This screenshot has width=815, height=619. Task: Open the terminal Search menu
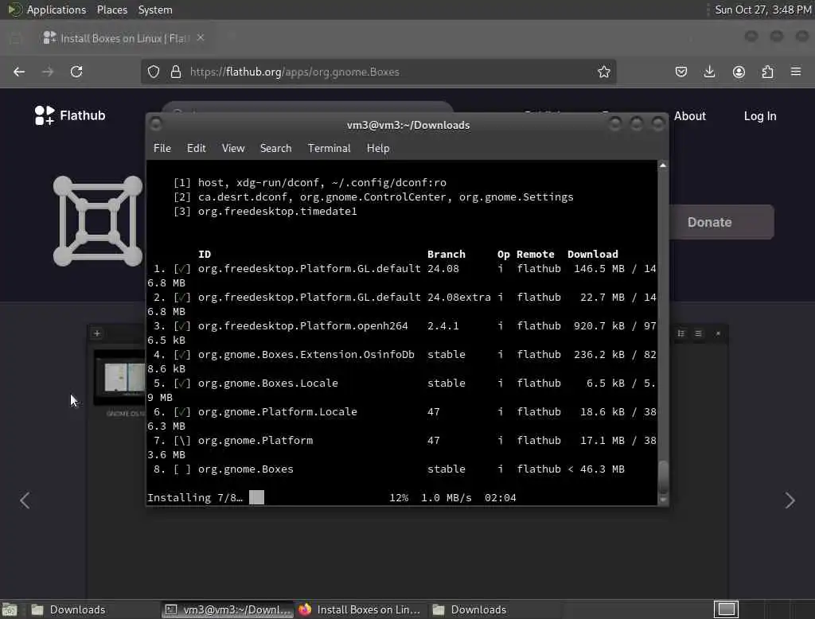[275, 148]
